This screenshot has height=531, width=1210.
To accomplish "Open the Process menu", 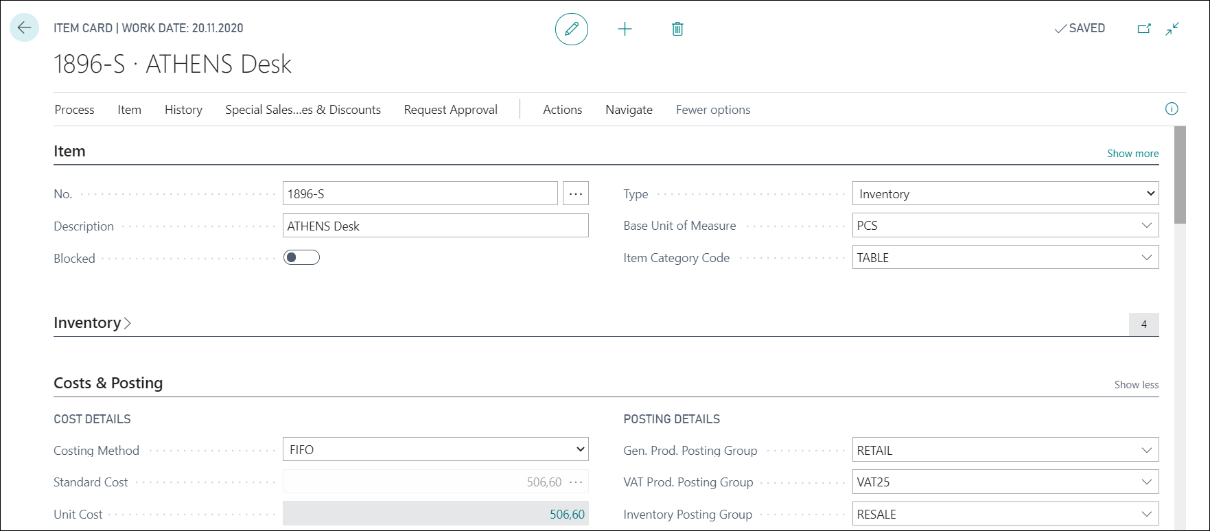I will (74, 110).
